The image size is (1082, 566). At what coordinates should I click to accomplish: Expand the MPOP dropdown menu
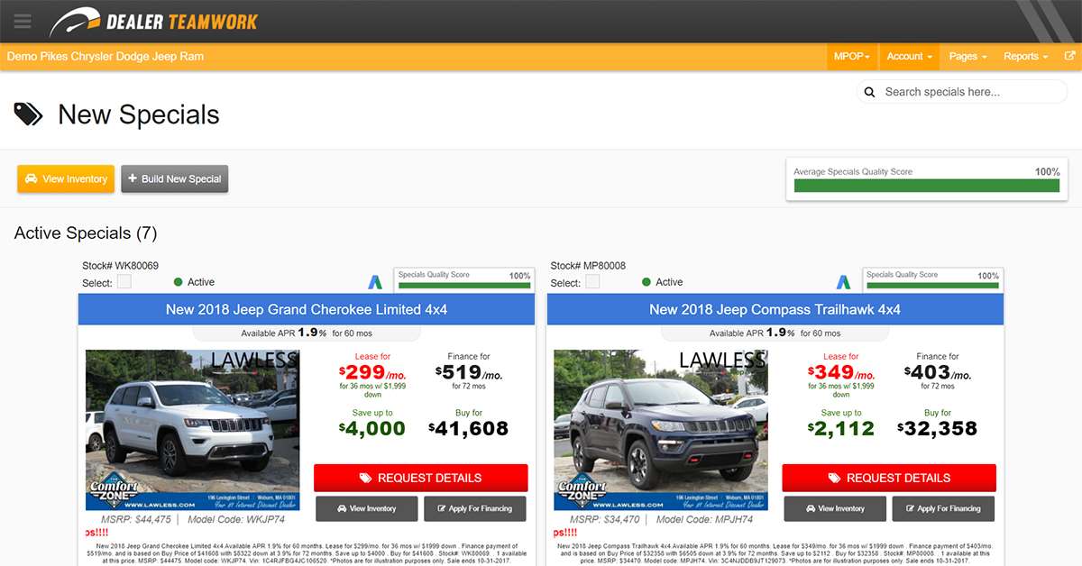[x=852, y=56]
